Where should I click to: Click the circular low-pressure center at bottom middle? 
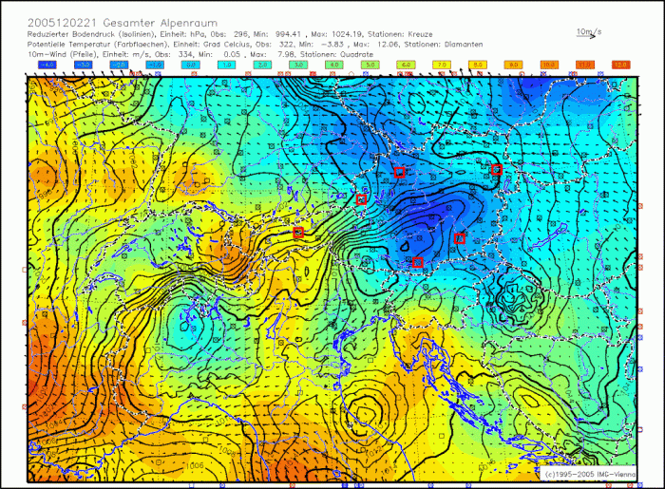(x=363, y=413)
